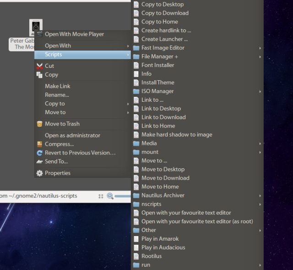Click the Properties gear icon

pos(39,173)
